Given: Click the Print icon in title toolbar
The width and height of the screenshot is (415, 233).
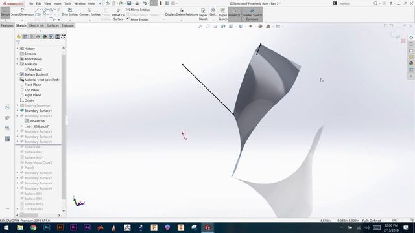Looking at the screenshot, I should 137,3.
